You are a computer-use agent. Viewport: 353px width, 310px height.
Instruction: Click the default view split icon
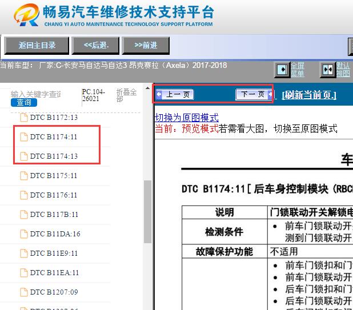(x=328, y=70)
